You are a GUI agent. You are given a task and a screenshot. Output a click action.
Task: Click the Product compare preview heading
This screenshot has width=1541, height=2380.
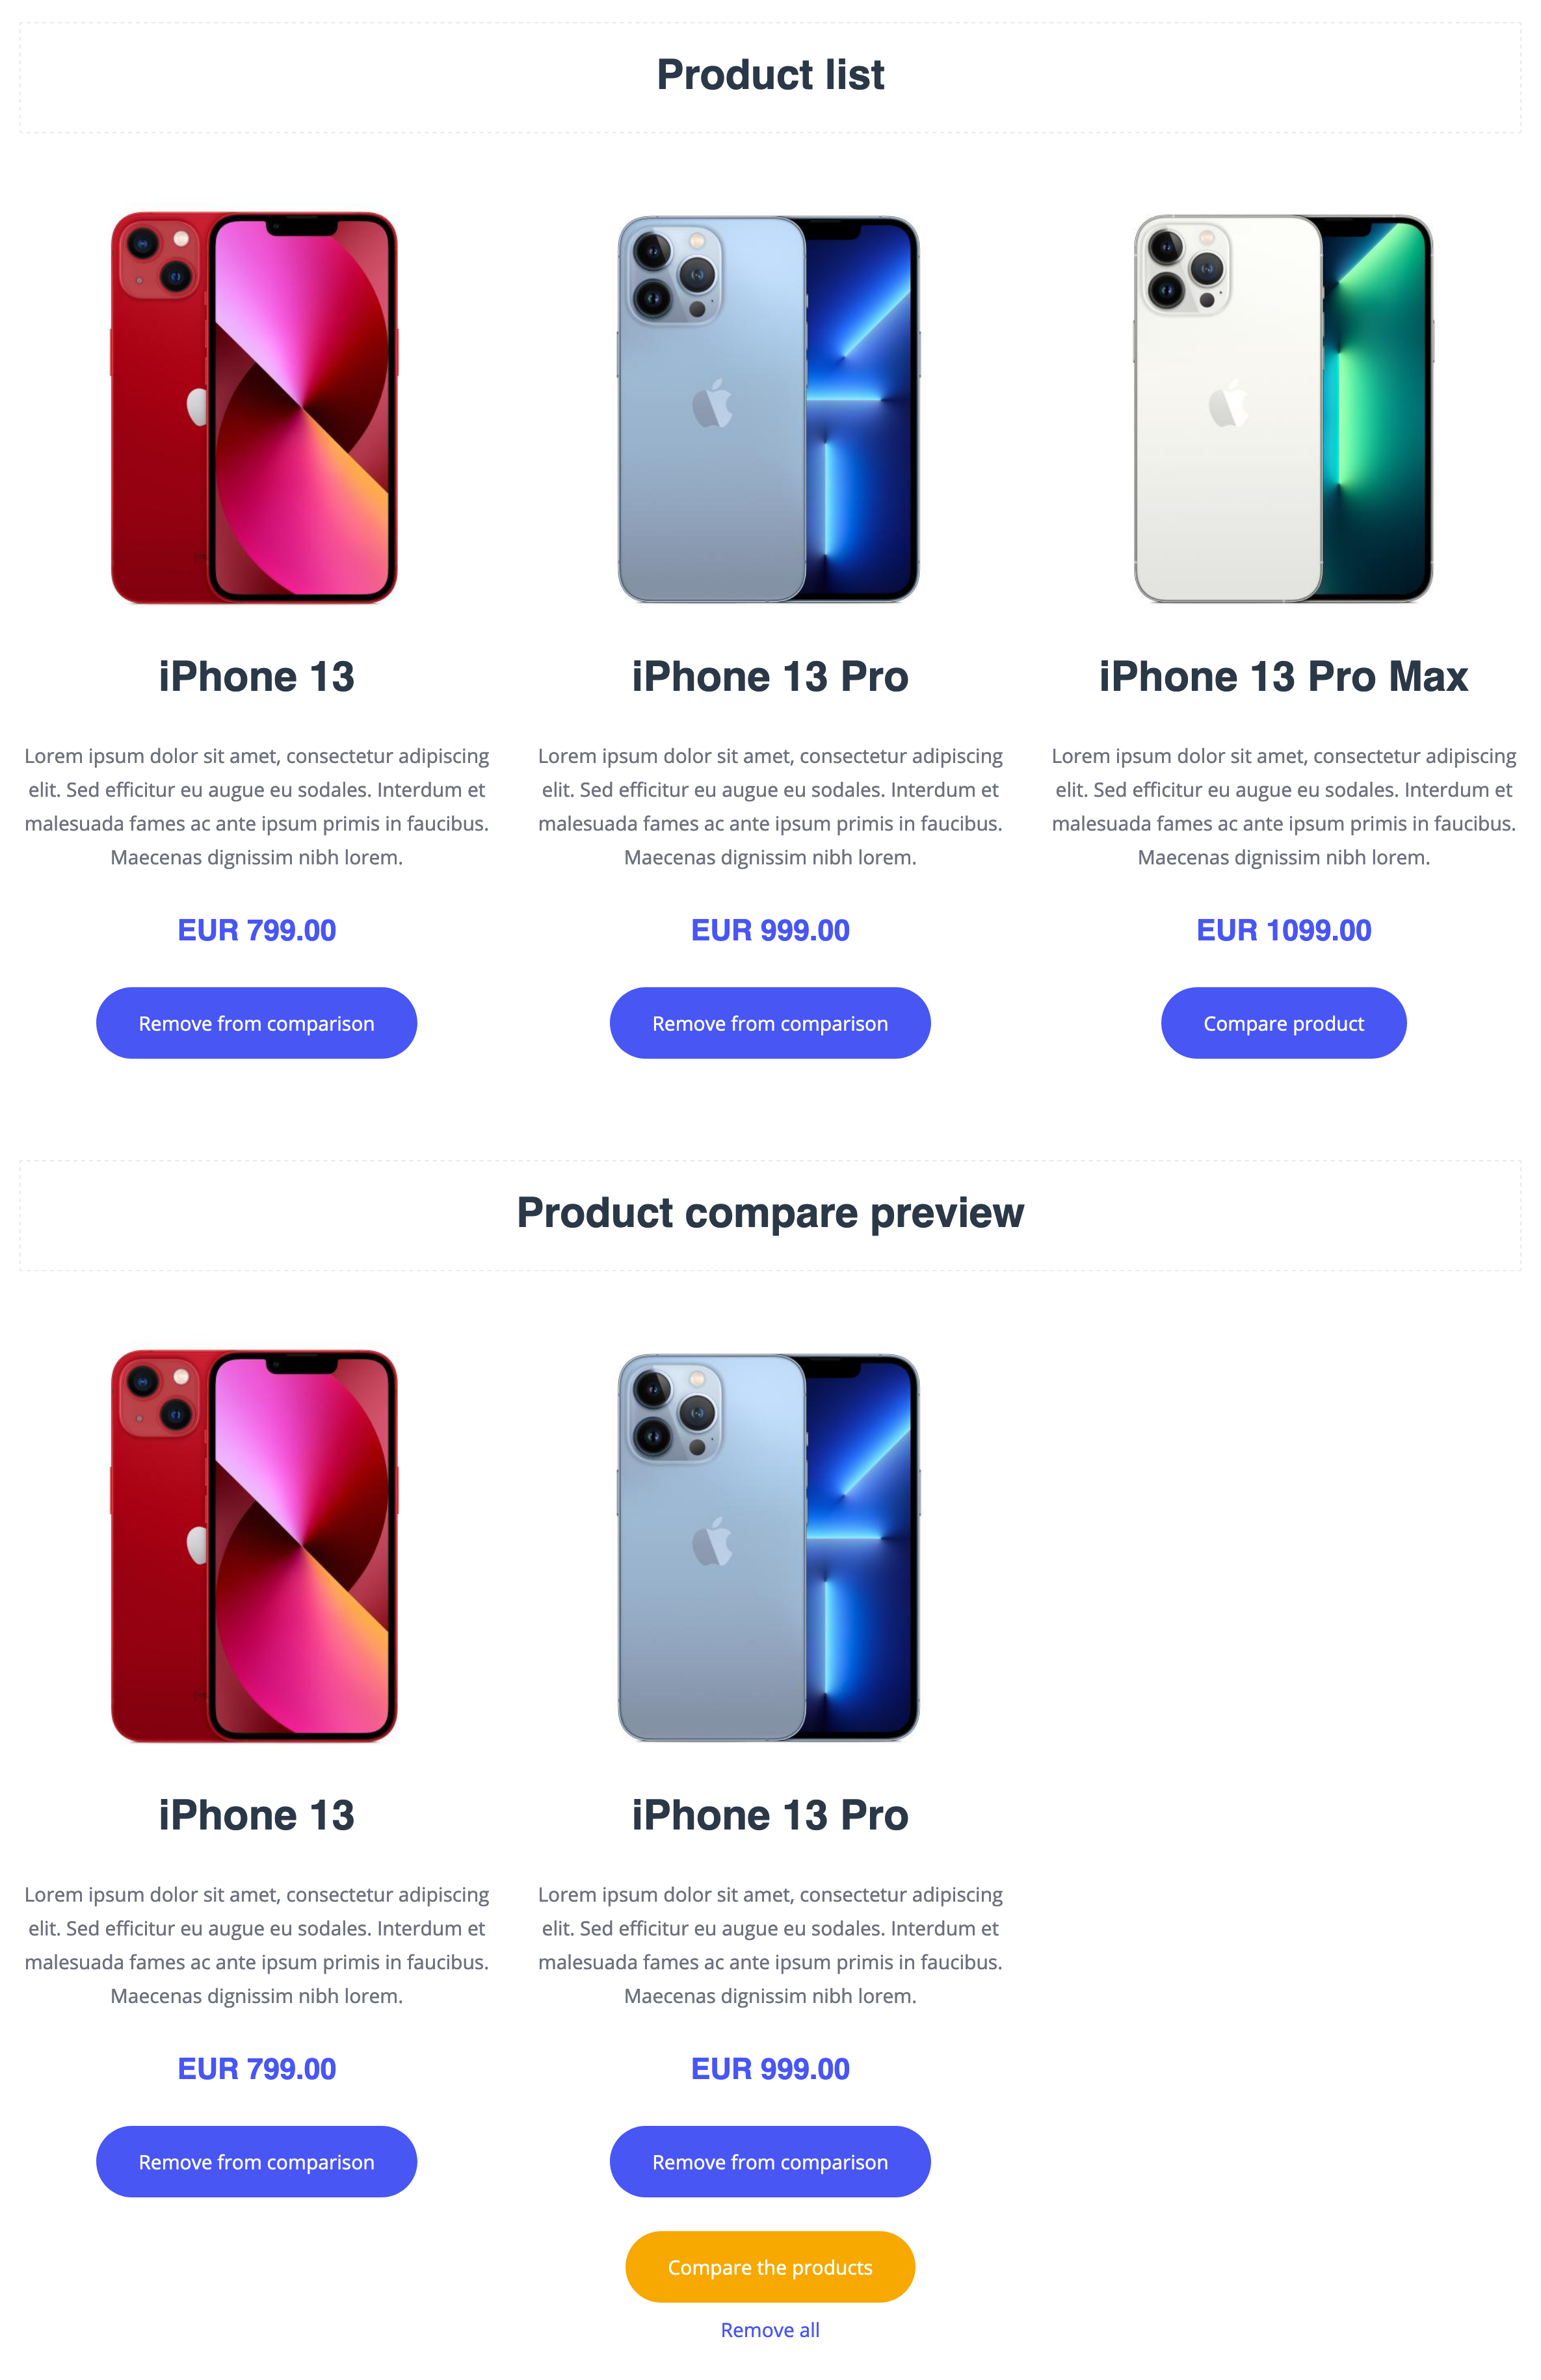769,1213
